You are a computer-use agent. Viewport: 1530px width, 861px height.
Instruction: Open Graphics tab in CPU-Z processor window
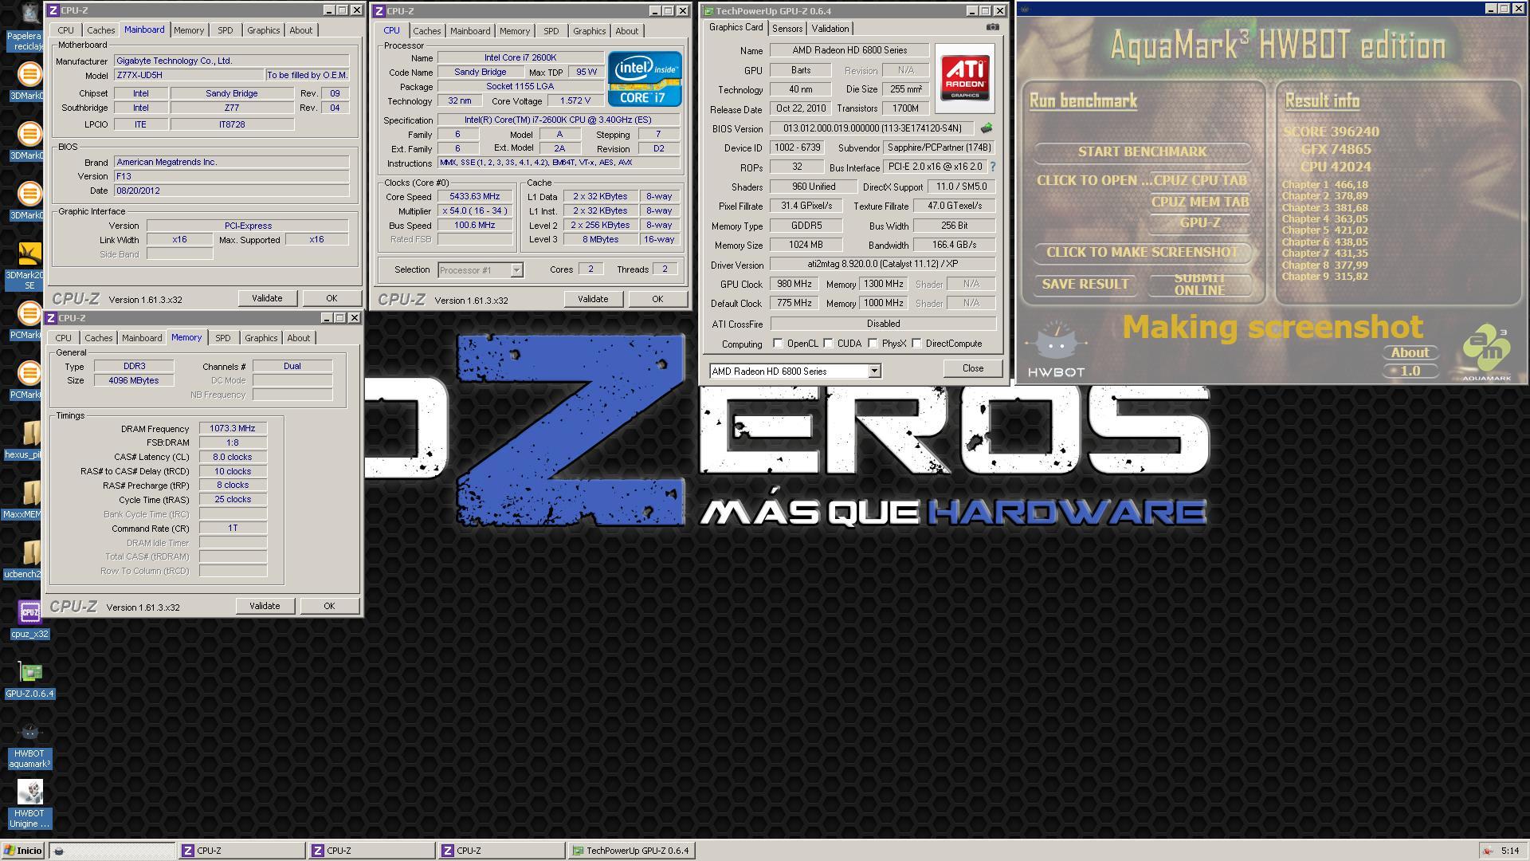[589, 31]
